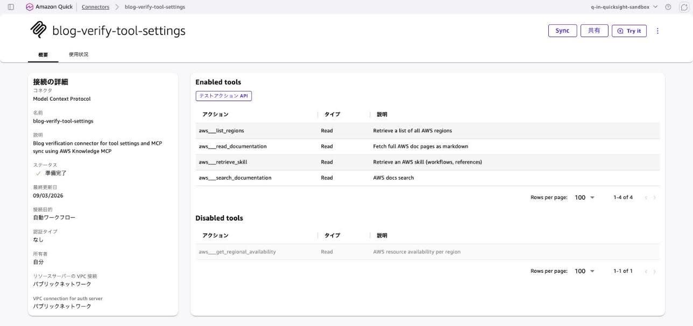The height and width of the screenshot is (326, 693).
Task: Open Rows per page dropdown in Enabled tools
Action: tap(584, 197)
